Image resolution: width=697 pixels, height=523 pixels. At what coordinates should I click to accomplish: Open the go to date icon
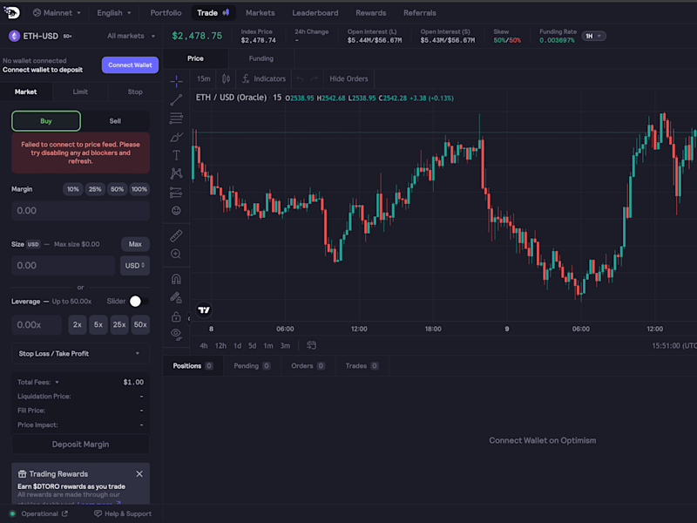[x=311, y=345]
